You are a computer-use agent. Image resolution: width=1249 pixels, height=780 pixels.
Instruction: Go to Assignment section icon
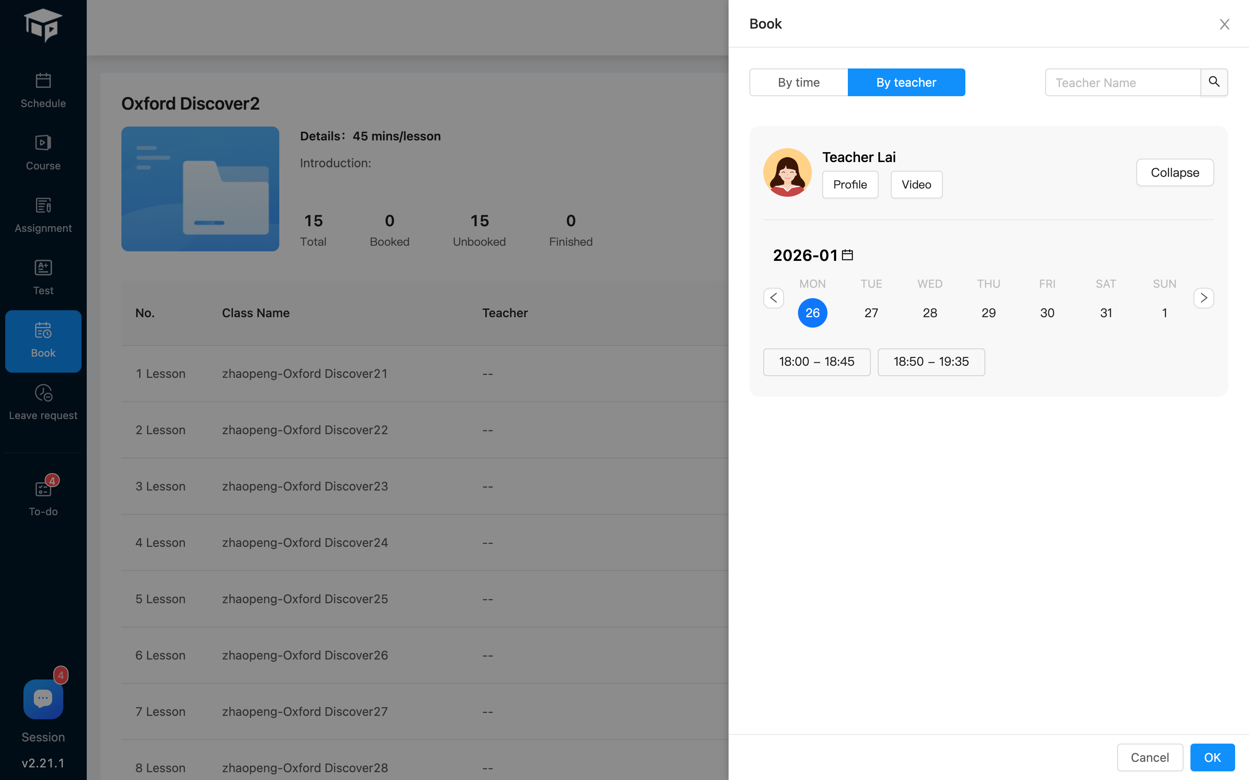[43, 205]
